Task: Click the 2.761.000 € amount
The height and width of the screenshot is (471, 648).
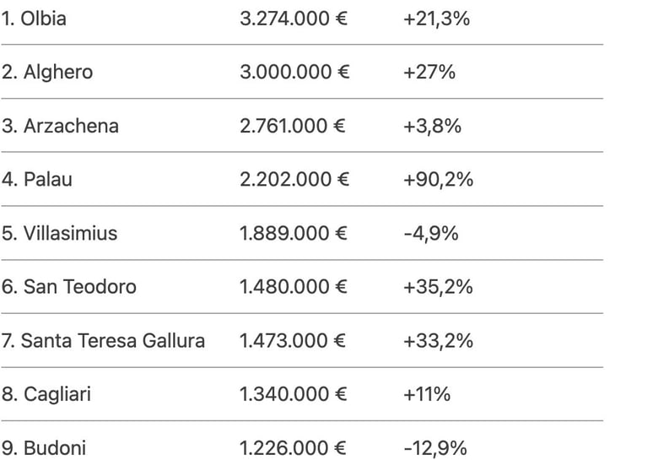Action: point(293,127)
